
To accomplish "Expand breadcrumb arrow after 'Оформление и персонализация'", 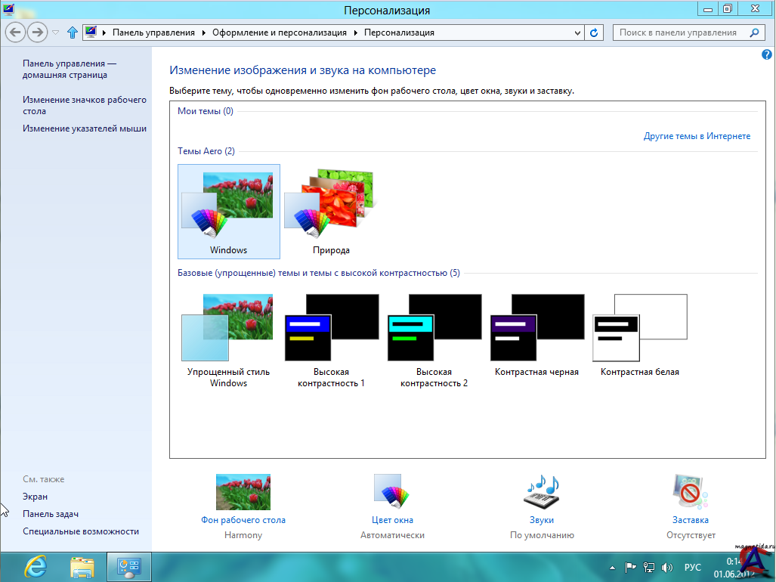I will [x=355, y=33].
